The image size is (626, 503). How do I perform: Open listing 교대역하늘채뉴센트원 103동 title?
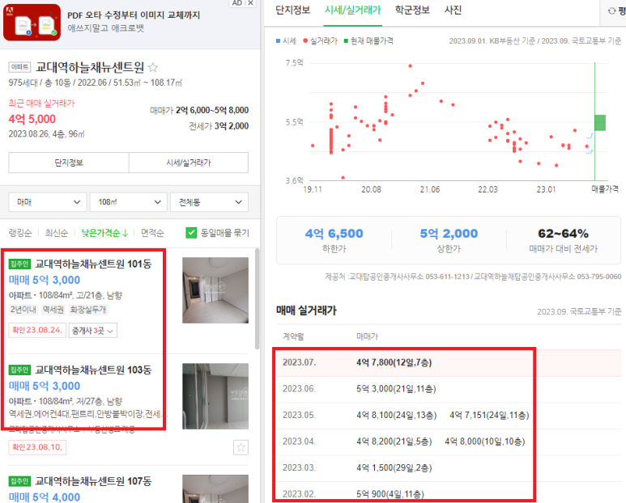point(93,370)
